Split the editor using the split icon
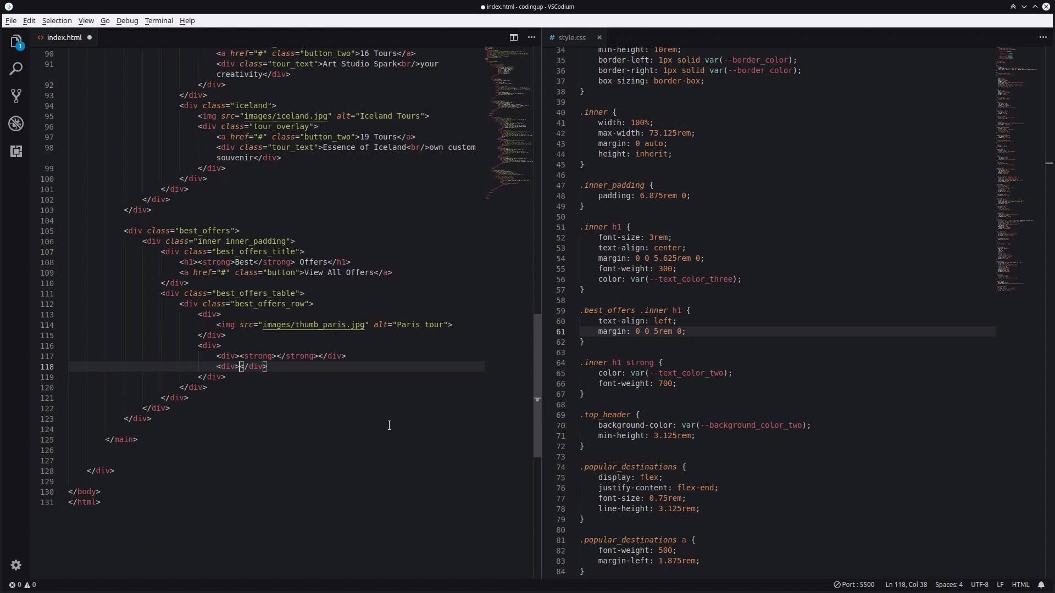1055x593 pixels. click(x=513, y=37)
